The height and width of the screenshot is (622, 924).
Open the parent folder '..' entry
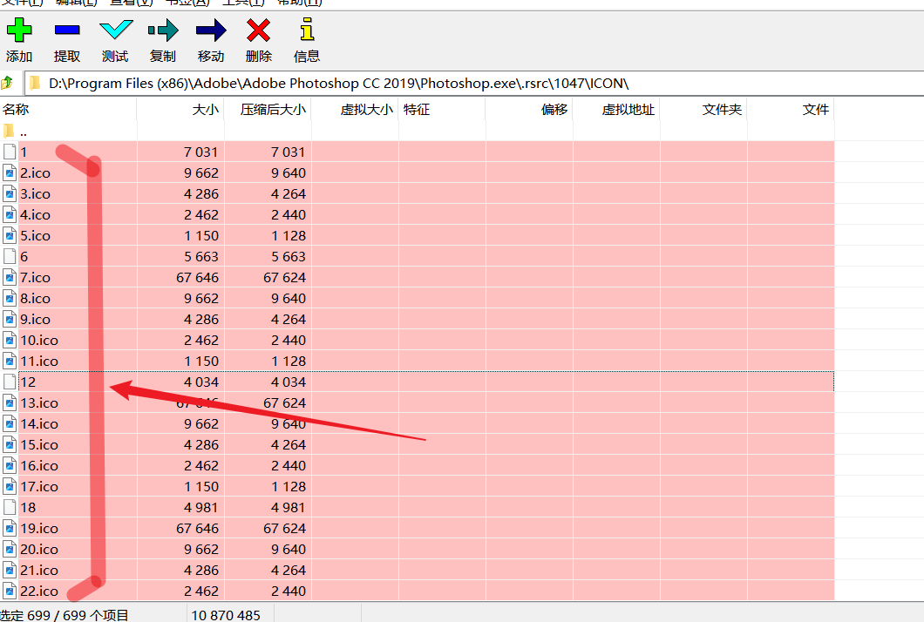click(23, 132)
